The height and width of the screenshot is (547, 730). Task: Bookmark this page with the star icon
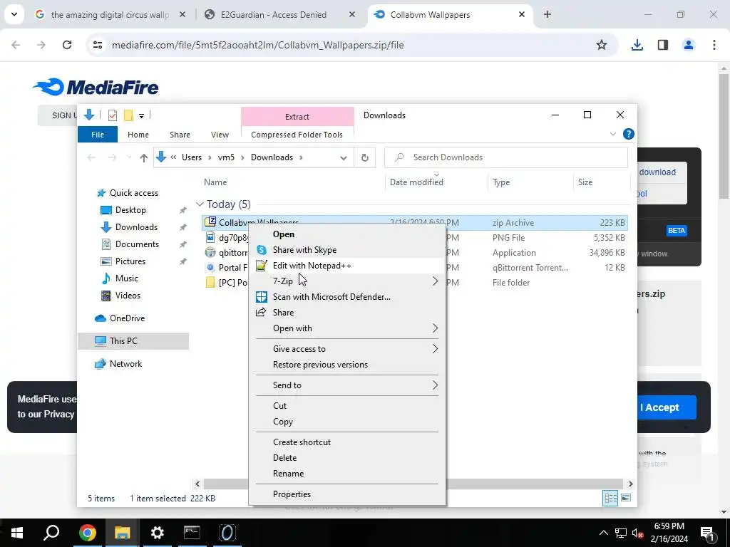(x=602, y=45)
